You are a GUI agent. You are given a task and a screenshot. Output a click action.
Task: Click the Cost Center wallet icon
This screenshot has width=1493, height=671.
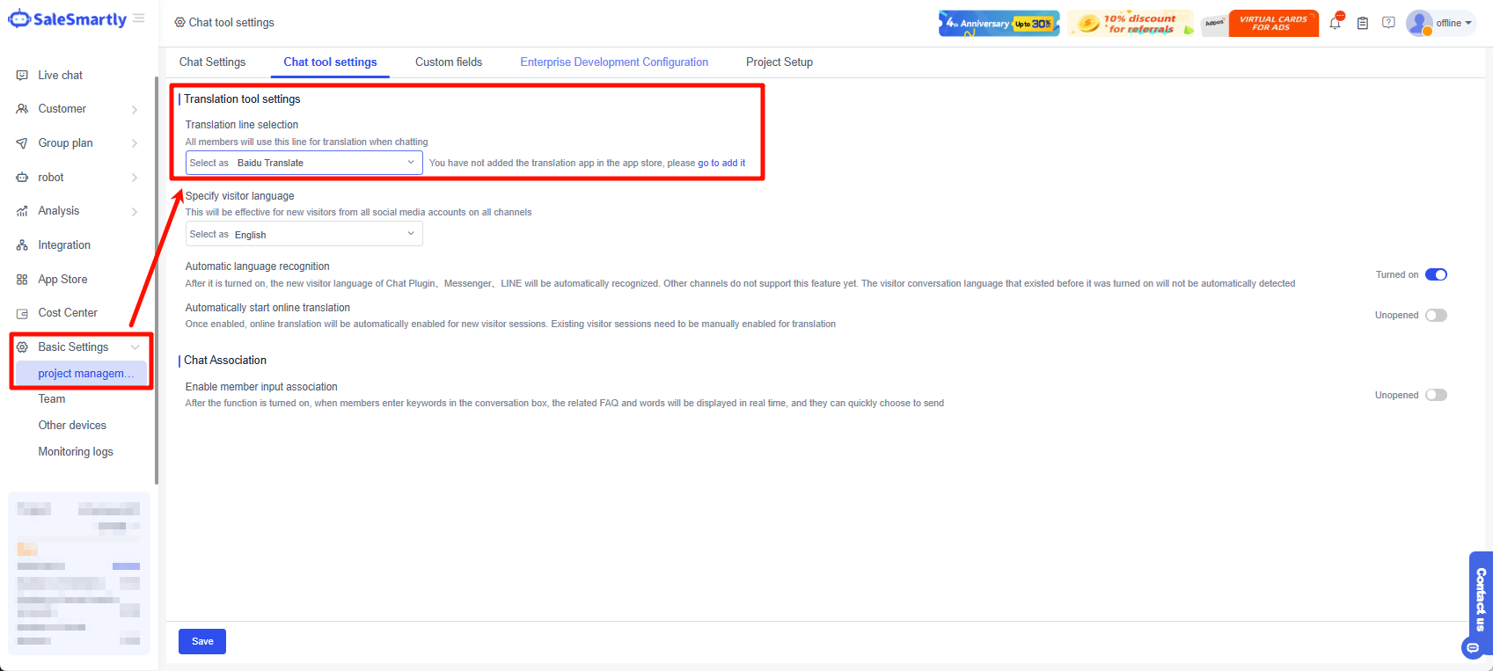click(x=22, y=313)
